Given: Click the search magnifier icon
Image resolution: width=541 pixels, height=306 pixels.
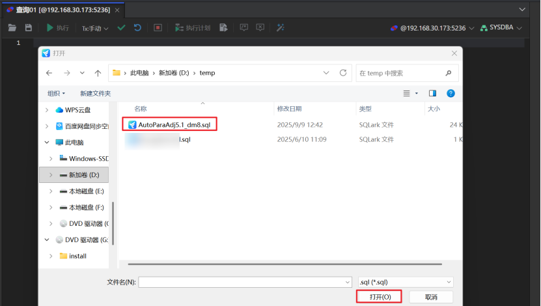Looking at the screenshot, I should click(449, 73).
